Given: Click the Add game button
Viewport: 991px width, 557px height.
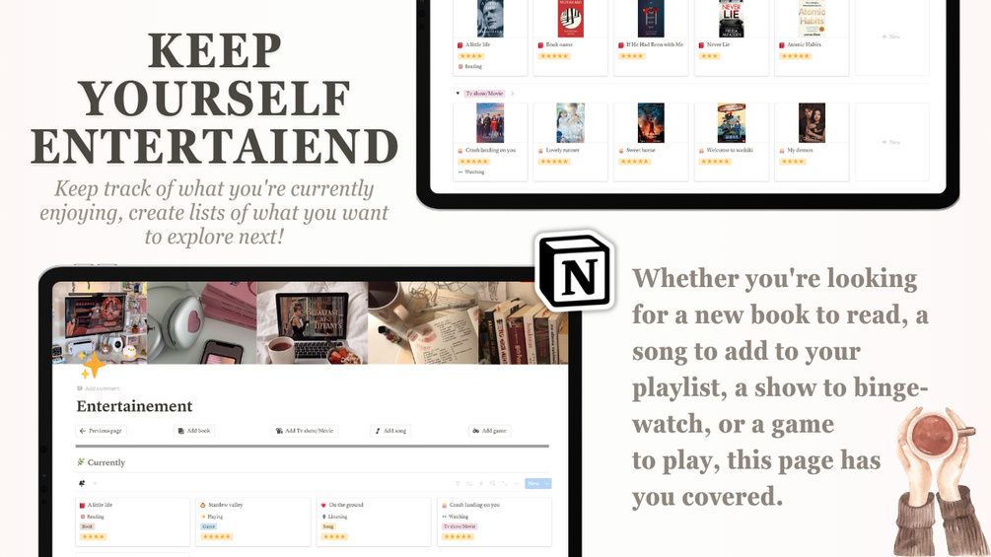Looking at the screenshot, I should coord(489,431).
